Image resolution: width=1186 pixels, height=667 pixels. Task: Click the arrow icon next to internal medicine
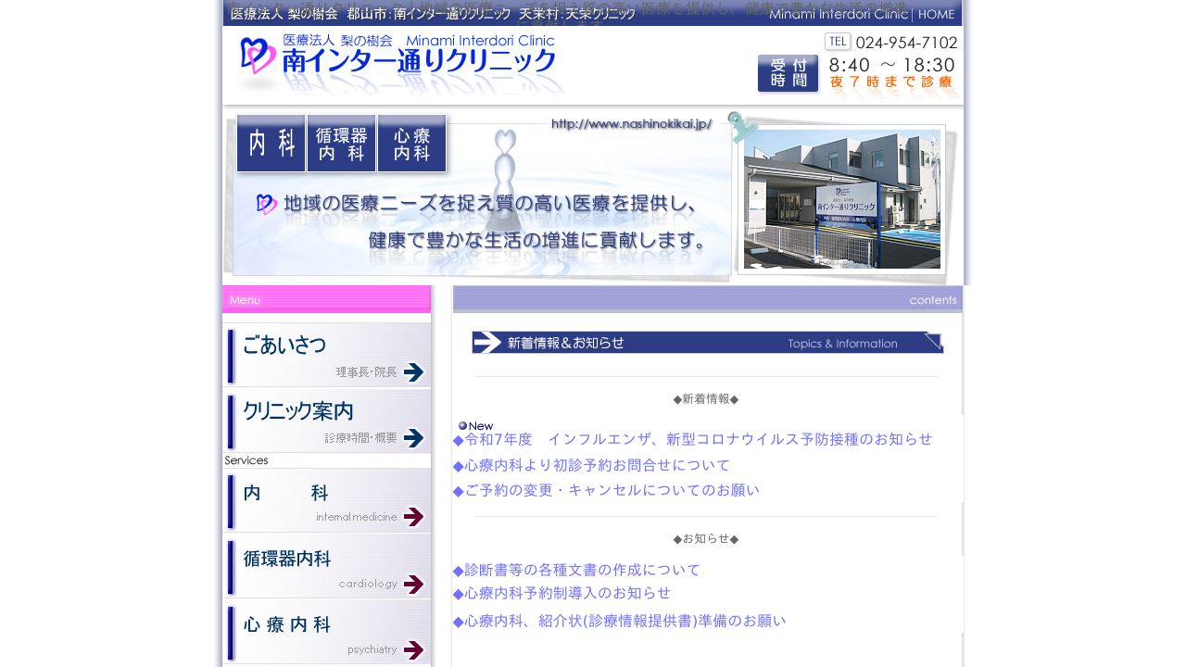pyautogui.click(x=414, y=518)
